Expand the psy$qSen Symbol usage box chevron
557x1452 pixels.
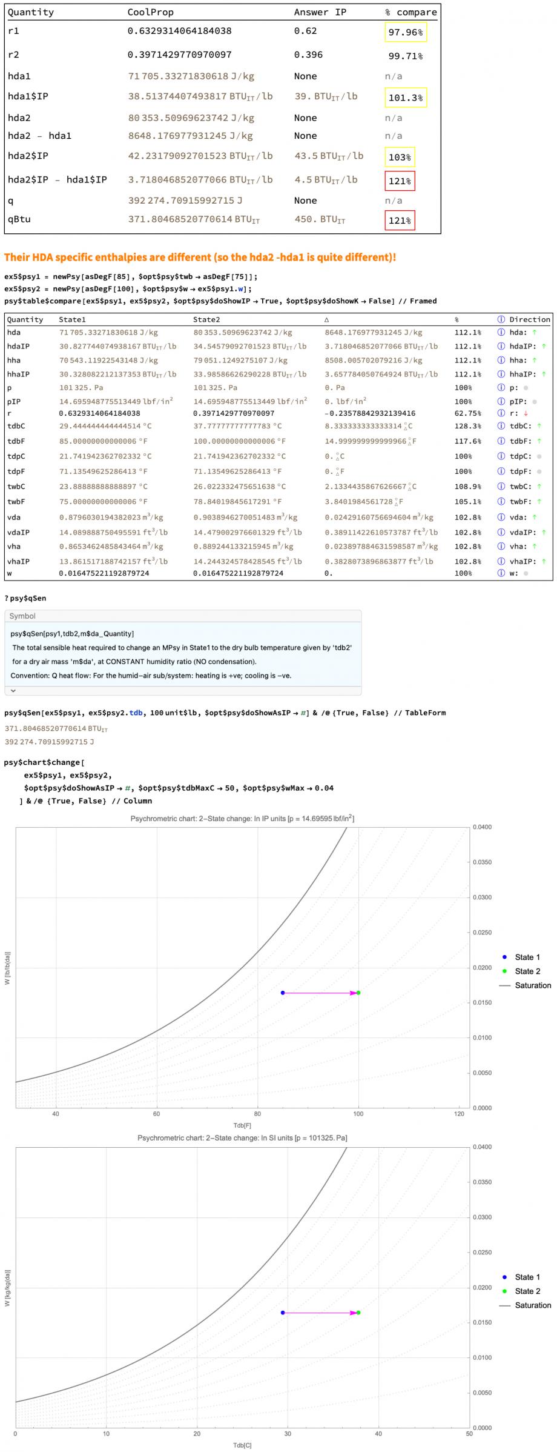click(13, 690)
